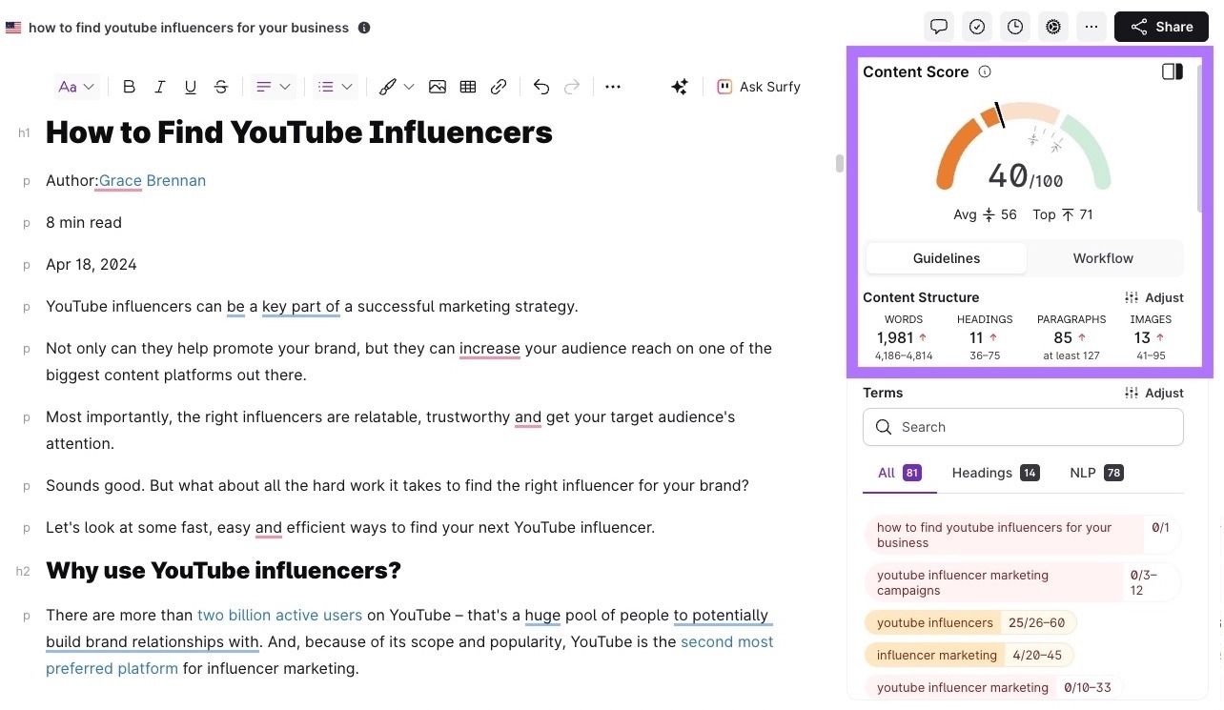Open the AI sparkles assistant
The image size is (1224, 710).
pos(680,87)
